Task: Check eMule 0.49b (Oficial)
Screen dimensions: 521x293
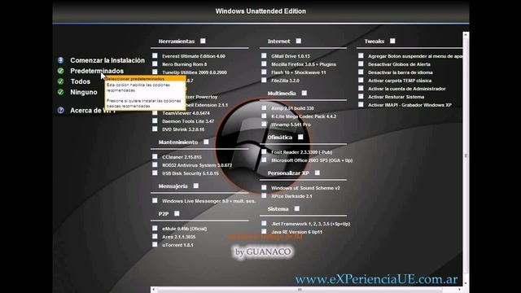Action: tap(155, 228)
